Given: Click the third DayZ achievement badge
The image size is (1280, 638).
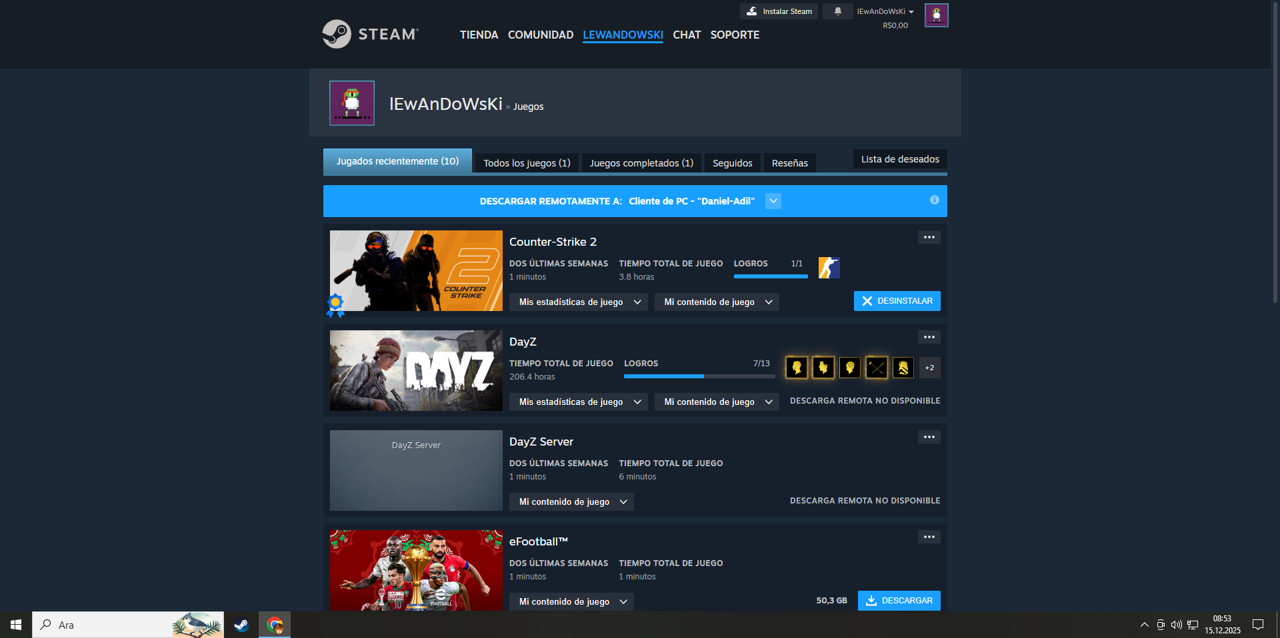Looking at the screenshot, I should 850,368.
